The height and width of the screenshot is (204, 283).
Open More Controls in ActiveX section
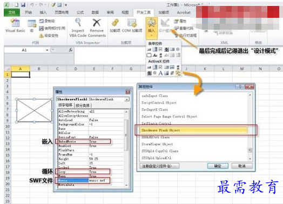click(178, 73)
